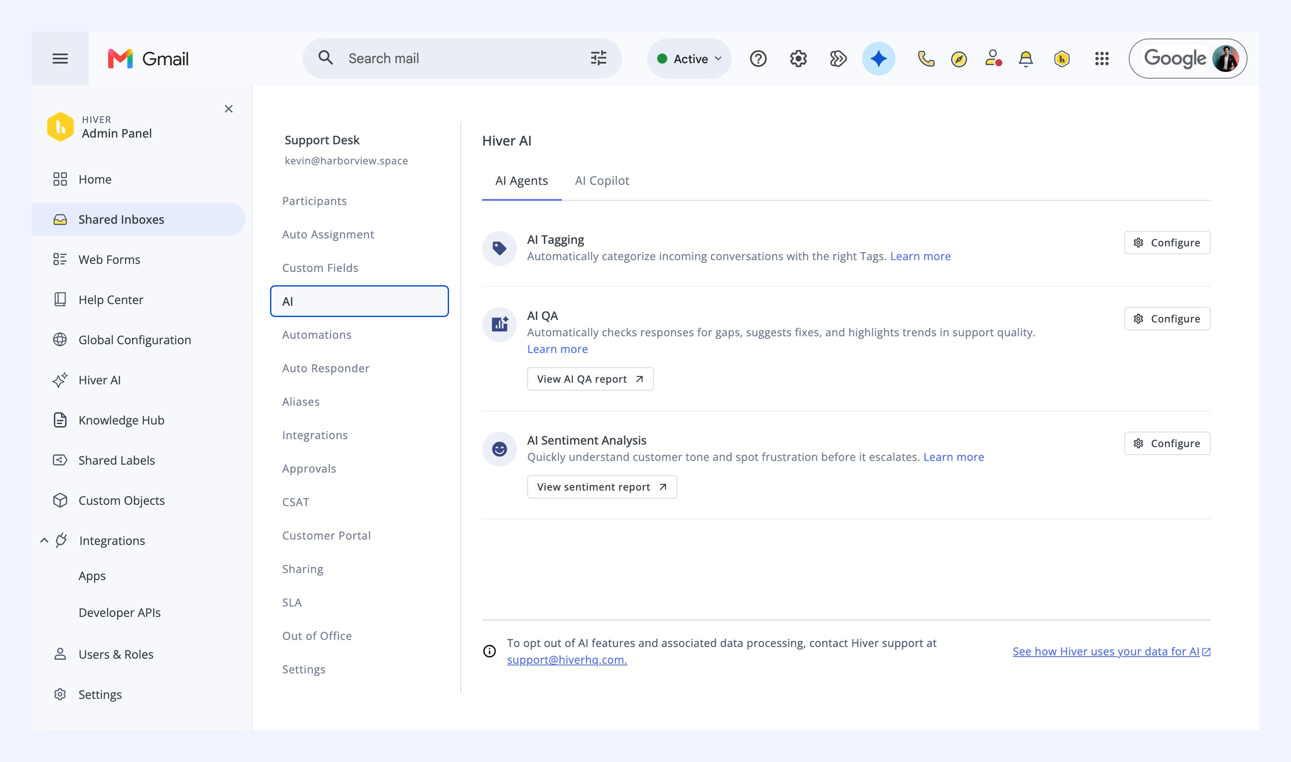Click the Gmail logo
This screenshot has width=1291, height=762.
click(148, 59)
